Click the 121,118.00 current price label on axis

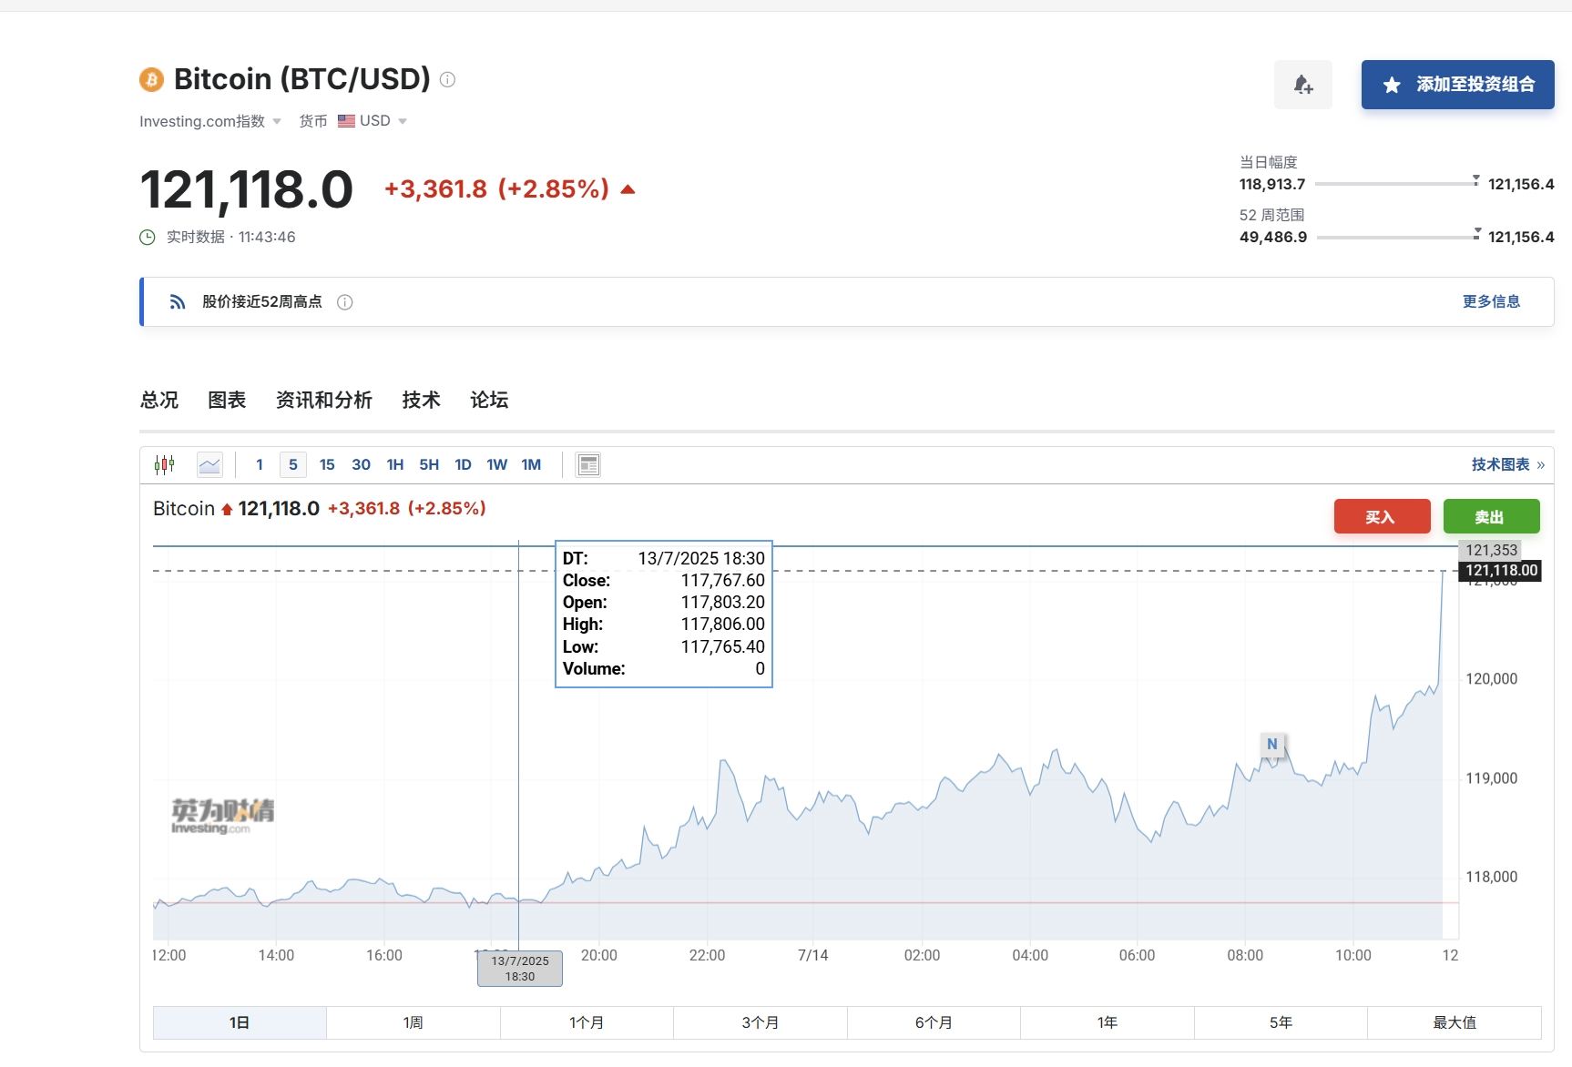click(1501, 571)
